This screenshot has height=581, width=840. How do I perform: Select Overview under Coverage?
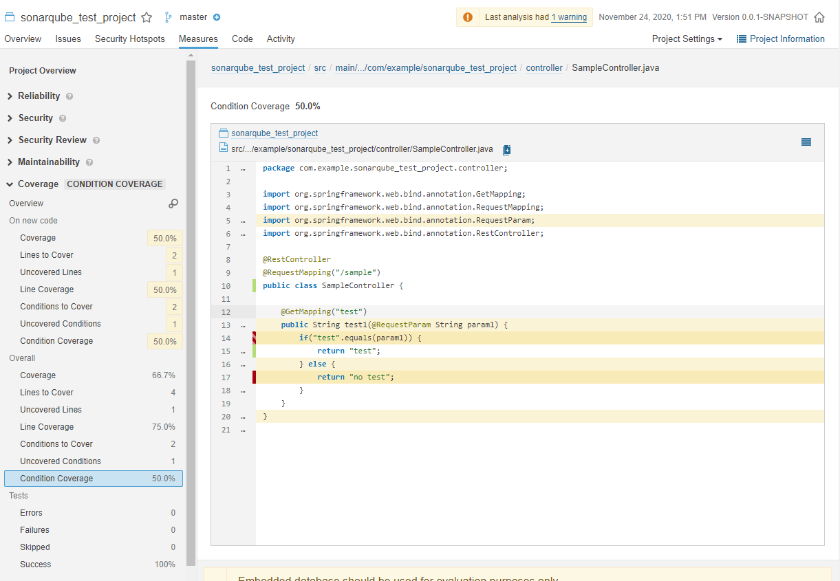[x=26, y=204]
